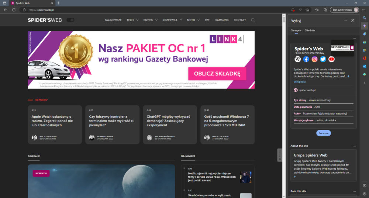Image resolution: width=369 pixels, height=198 pixels.
Task: Open the Search icon in Edge sidebar
Action: click(364, 18)
